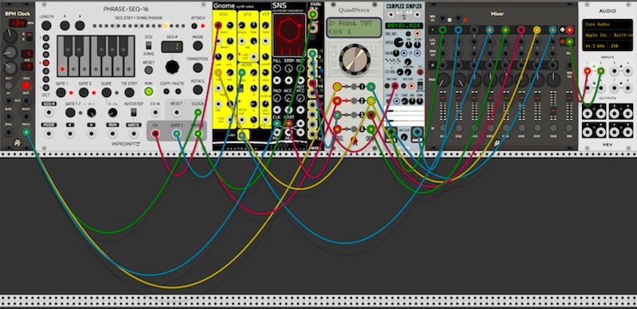Click the GATE 1 output jack with blue cable

[177, 133]
